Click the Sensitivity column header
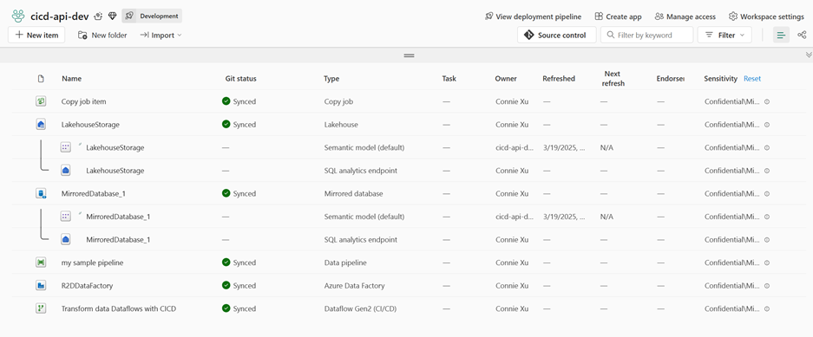The width and height of the screenshot is (813, 337). click(721, 79)
